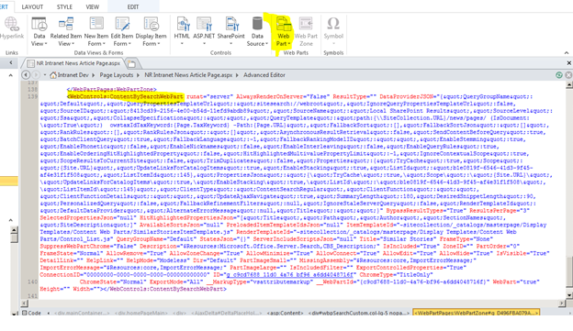Switch to the VIEW ribbon tab
Screen dimensions: 573x331
click(92, 7)
